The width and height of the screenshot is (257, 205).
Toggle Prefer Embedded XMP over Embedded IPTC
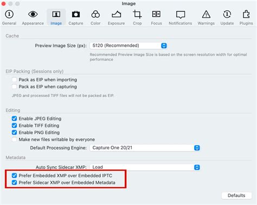click(14, 176)
